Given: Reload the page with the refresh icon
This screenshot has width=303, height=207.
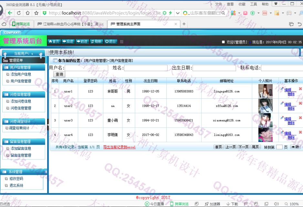Looking at the screenshot, I should click(19, 13).
